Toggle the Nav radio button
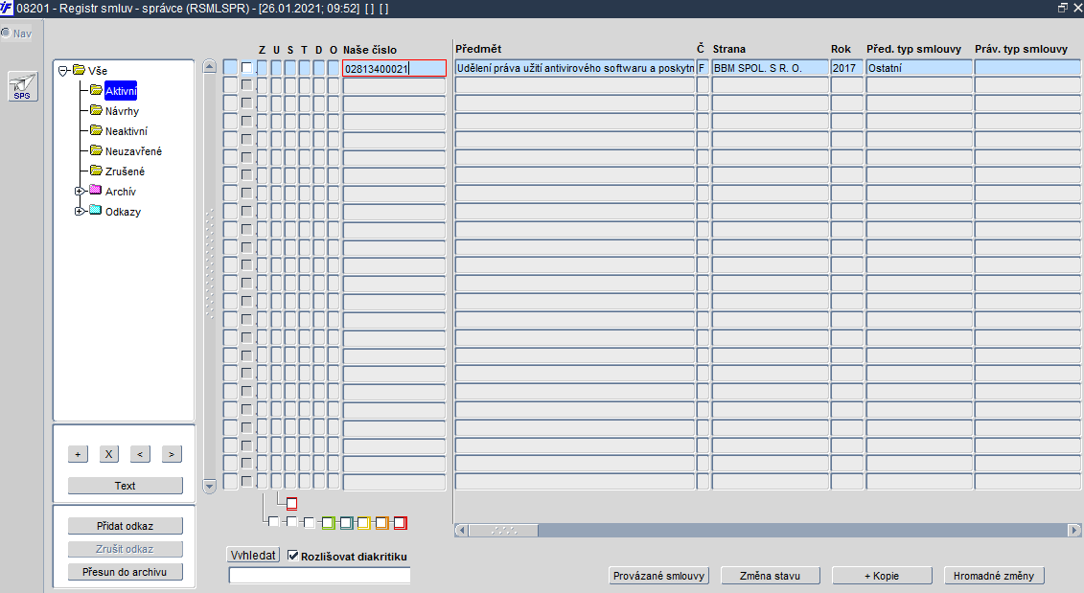The image size is (1084, 593). coord(6,33)
